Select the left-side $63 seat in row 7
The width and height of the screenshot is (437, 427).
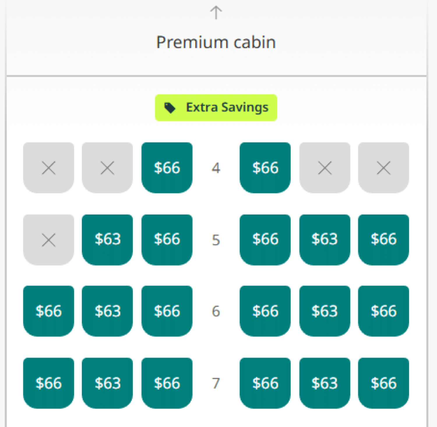click(x=107, y=383)
